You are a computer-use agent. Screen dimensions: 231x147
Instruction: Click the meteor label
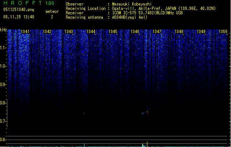(52, 11)
